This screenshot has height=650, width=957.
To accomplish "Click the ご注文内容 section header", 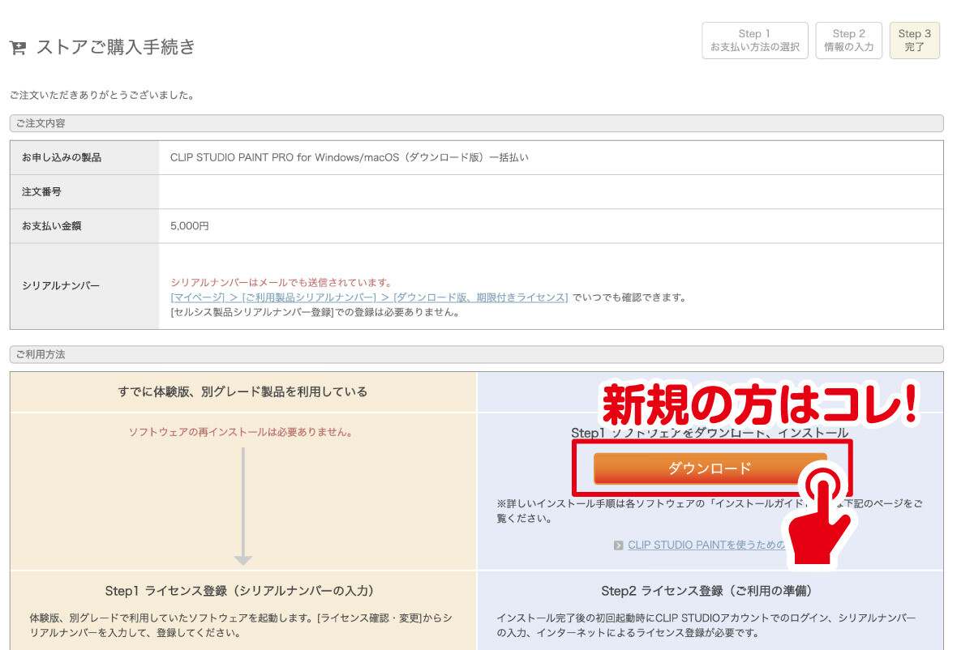I will (x=476, y=123).
